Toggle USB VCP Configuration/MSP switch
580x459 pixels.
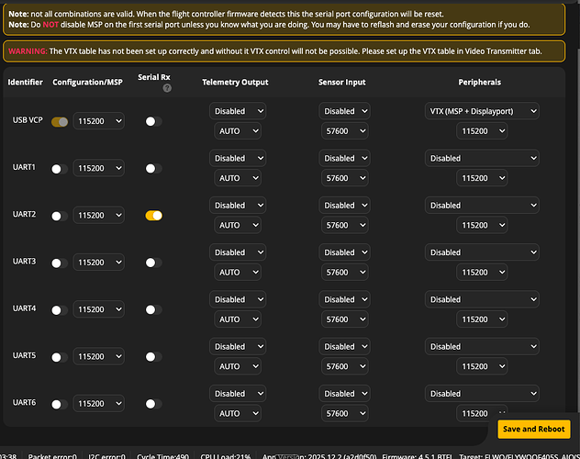pos(60,122)
